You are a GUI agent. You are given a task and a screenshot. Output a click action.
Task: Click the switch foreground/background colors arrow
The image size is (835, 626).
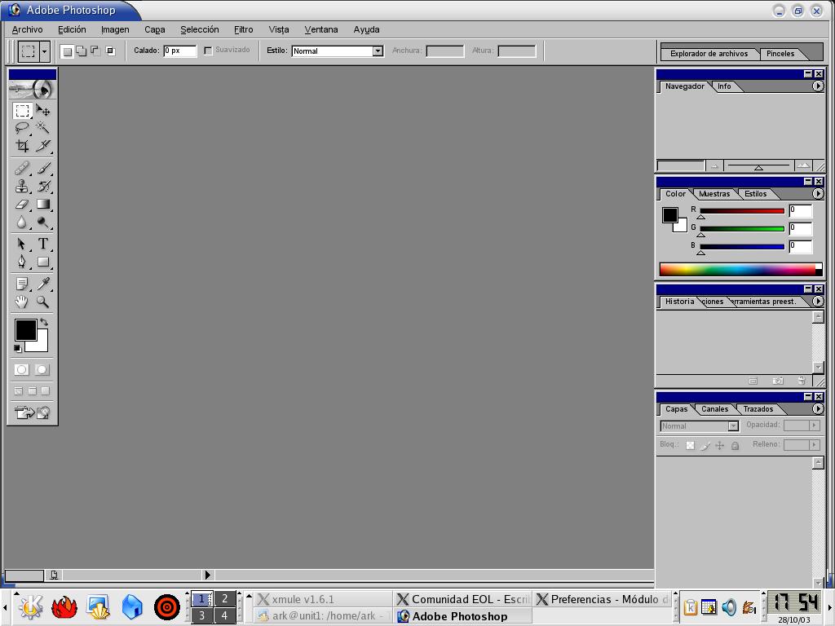44,322
